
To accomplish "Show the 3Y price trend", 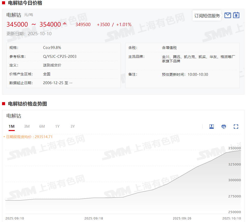I will click(x=73, y=126).
